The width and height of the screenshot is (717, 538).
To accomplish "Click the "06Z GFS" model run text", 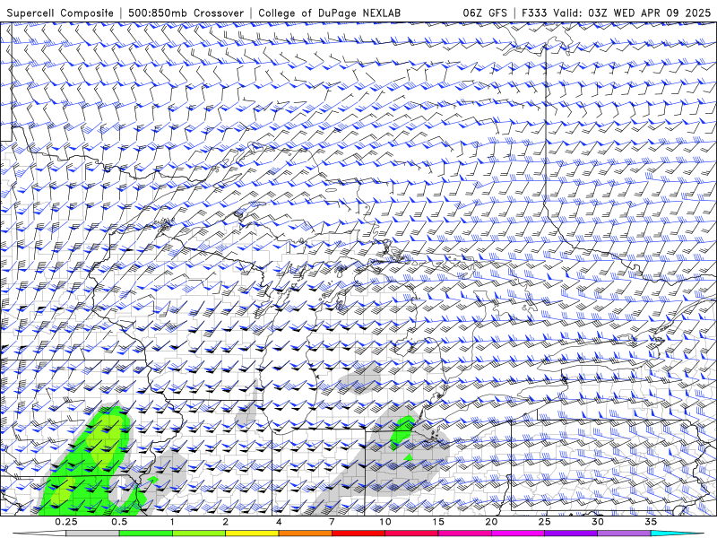I will point(485,13).
